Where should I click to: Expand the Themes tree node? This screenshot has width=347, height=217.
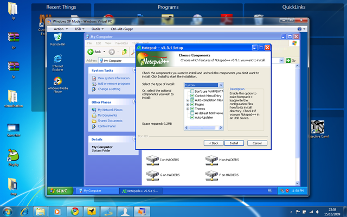point(188,108)
